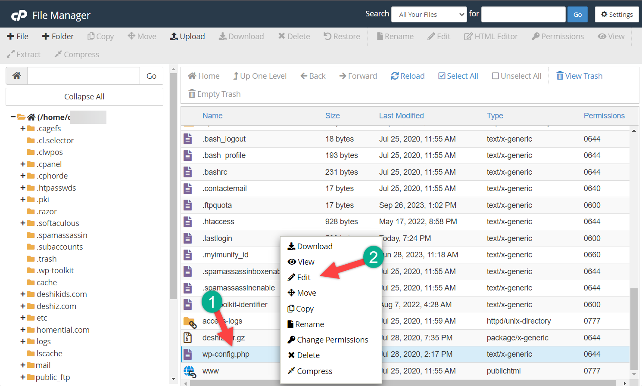Select Change Permissions in the context menu
The width and height of the screenshot is (642, 386).
[x=332, y=340]
